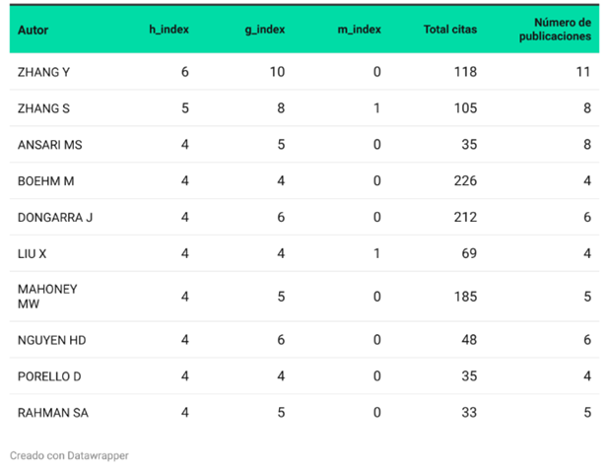Click the 212 citations cell for DONGARRA
609x472 pixels.
tap(465, 217)
